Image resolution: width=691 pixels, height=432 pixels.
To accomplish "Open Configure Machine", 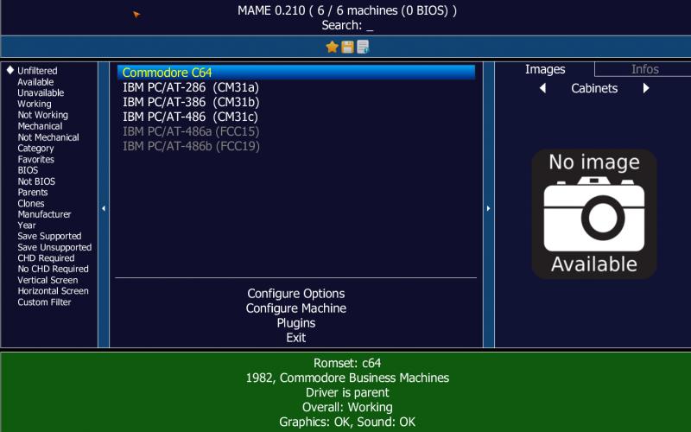I will coord(295,308).
